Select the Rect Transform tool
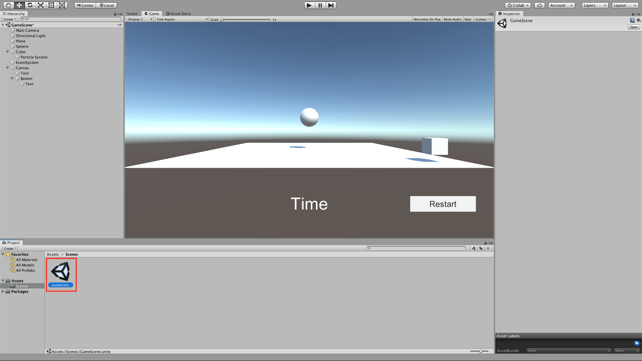 [51, 5]
